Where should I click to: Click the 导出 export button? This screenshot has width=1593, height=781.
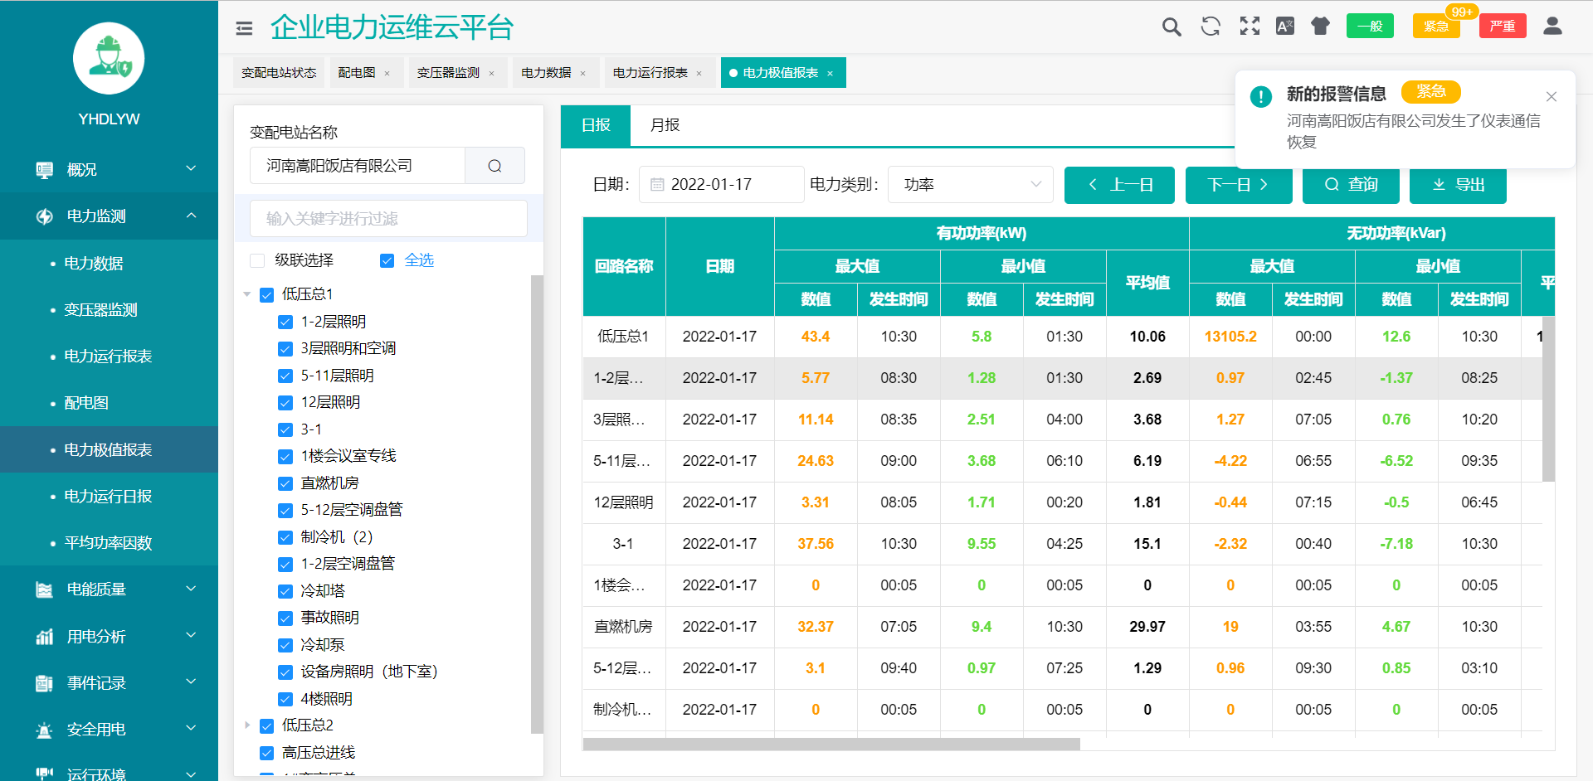1458,185
